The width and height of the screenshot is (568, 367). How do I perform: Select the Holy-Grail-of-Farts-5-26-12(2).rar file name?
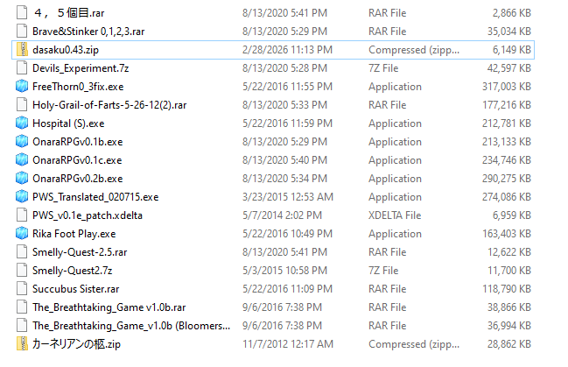(108, 105)
